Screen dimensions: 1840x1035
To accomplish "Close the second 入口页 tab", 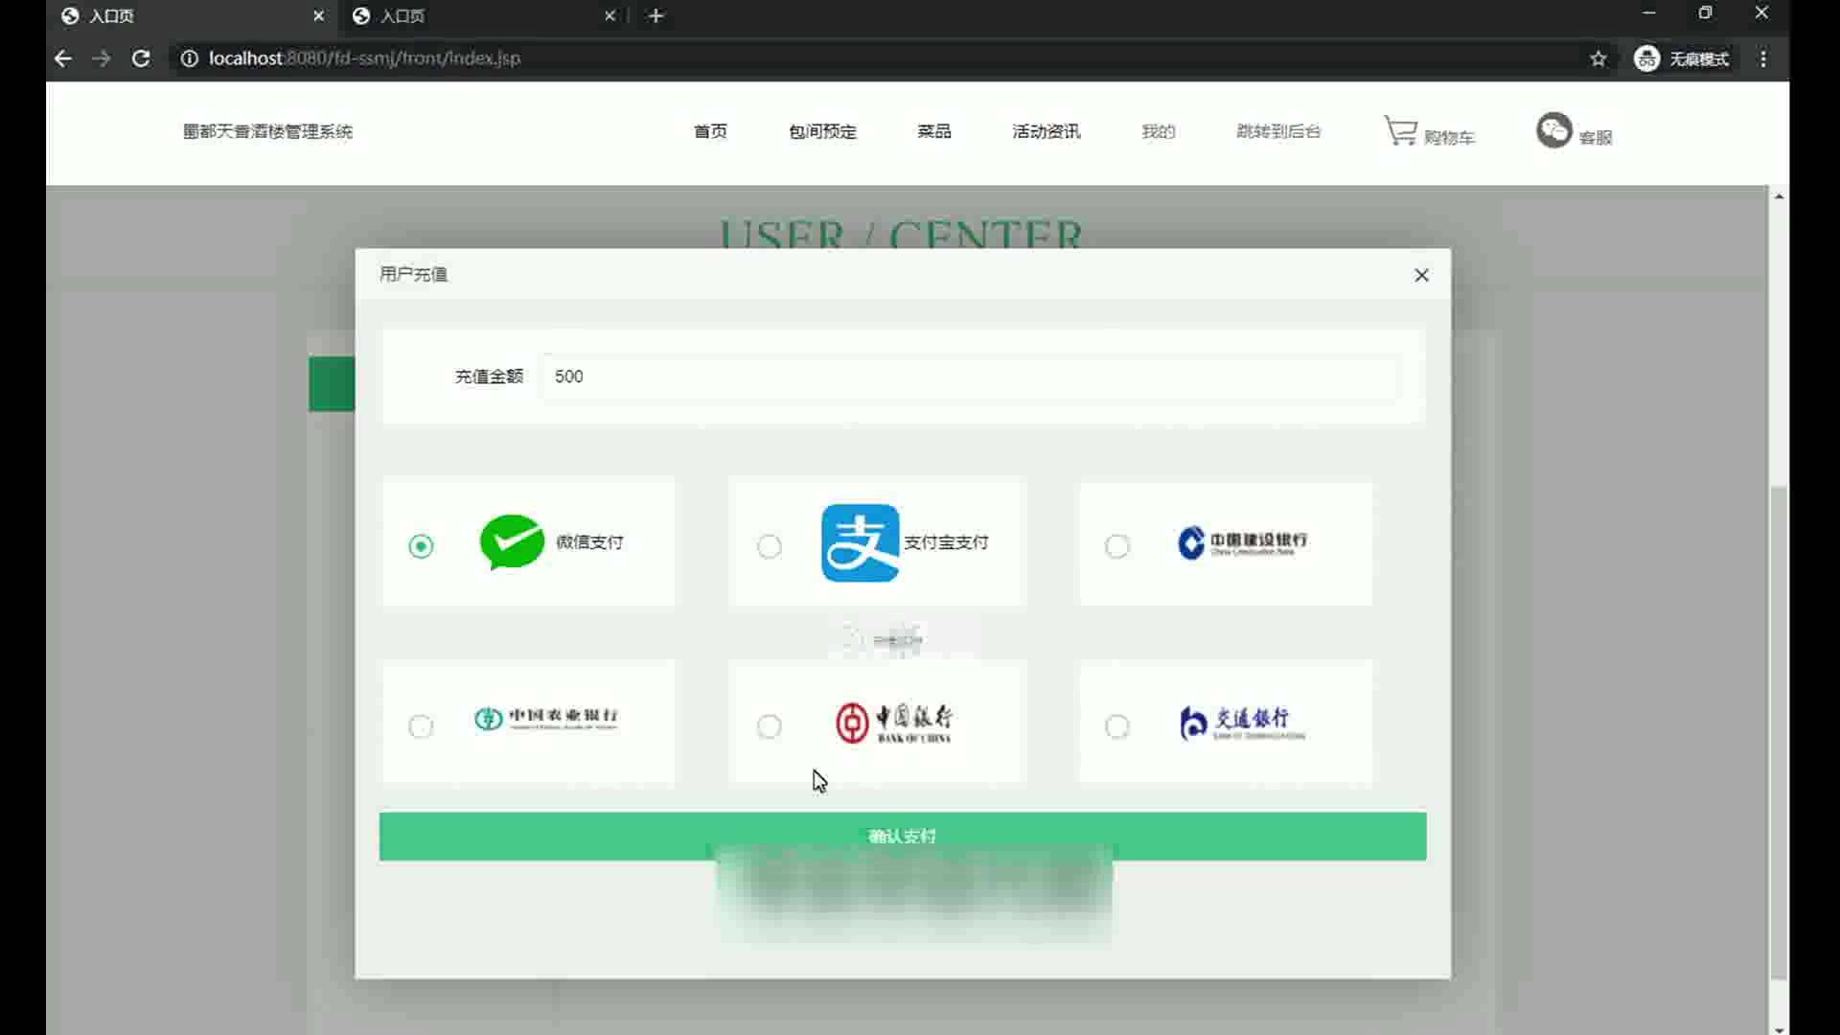I will (609, 16).
